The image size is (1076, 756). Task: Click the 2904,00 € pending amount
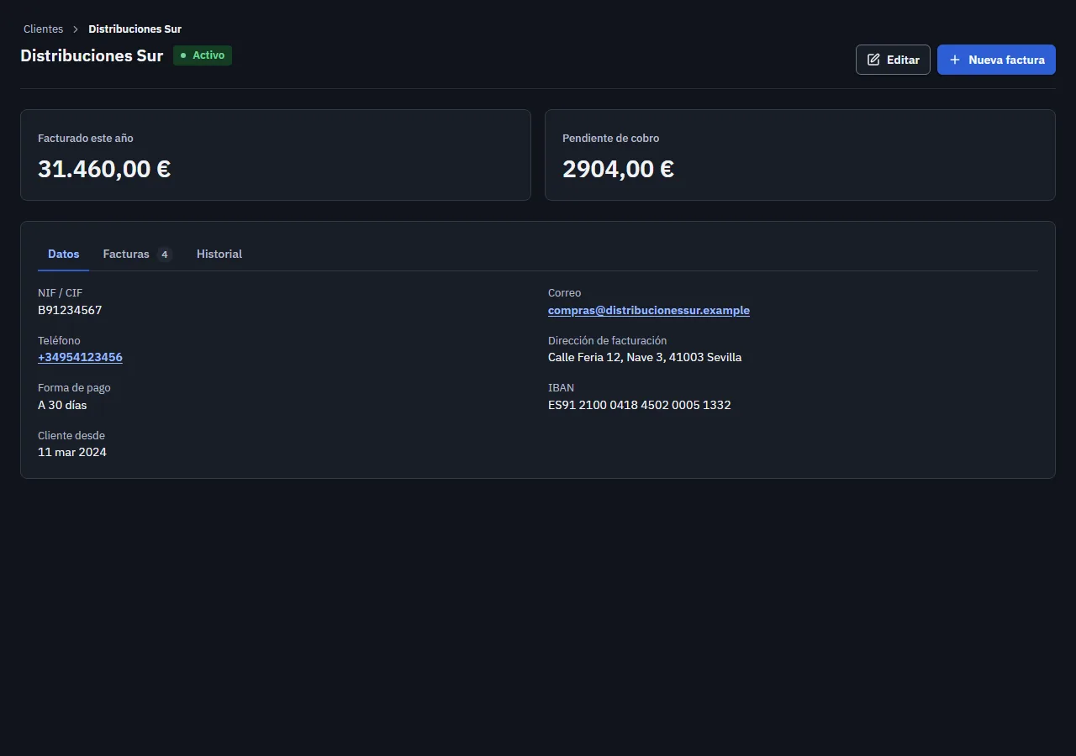[x=618, y=169]
